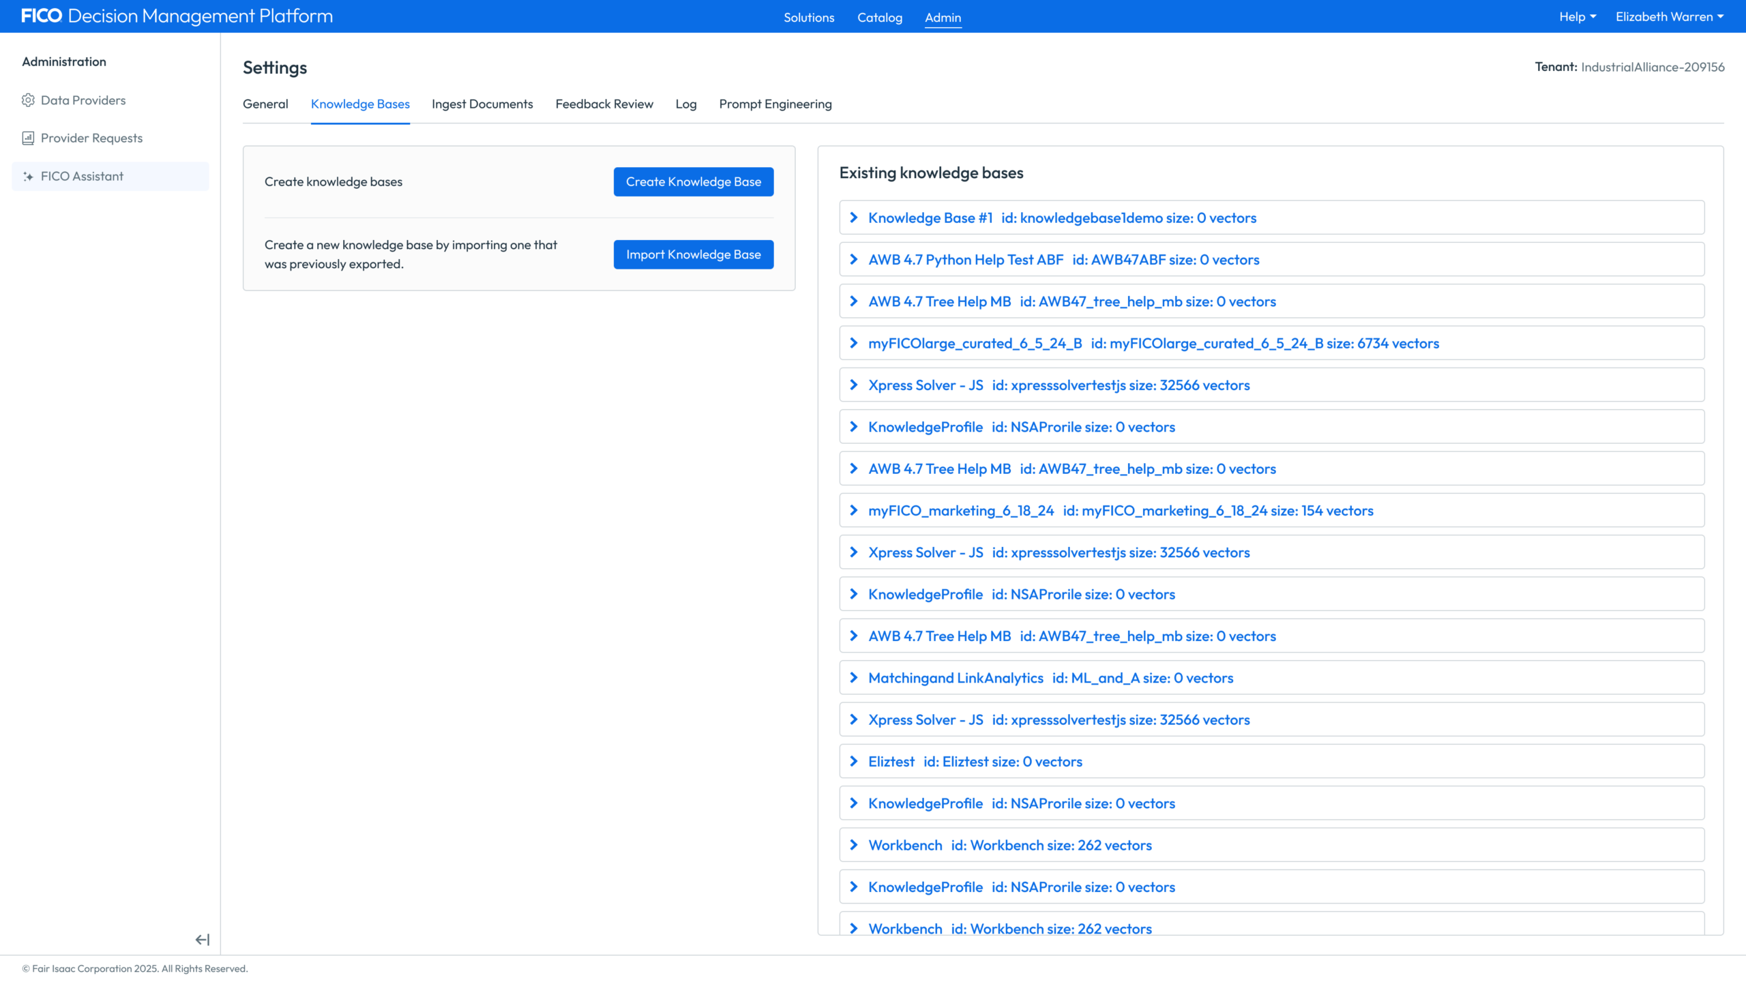Expand chevron for Matchingand LinkAnalytics
The height and width of the screenshot is (982, 1746).
853,677
